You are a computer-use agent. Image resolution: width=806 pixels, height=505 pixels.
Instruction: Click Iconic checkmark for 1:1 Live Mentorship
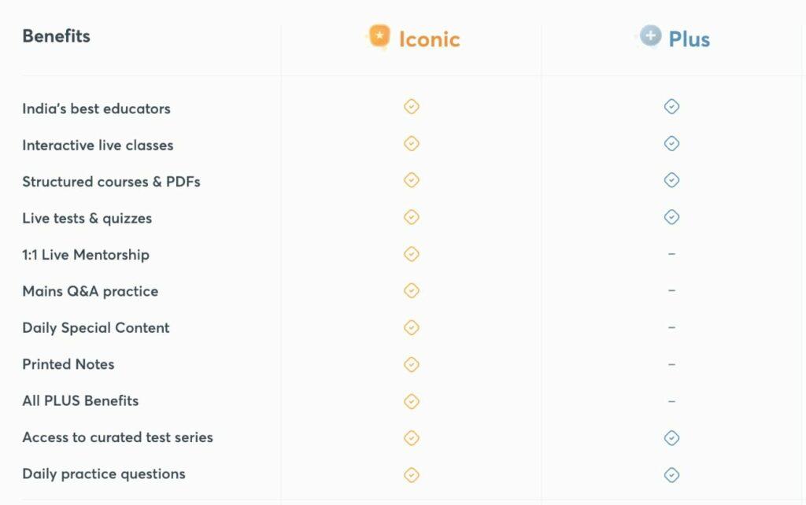pos(411,254)
